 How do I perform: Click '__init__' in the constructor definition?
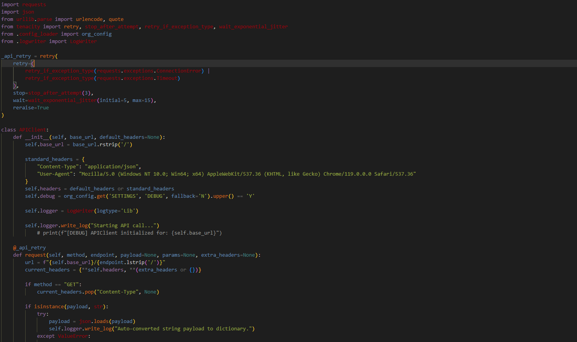37,137
